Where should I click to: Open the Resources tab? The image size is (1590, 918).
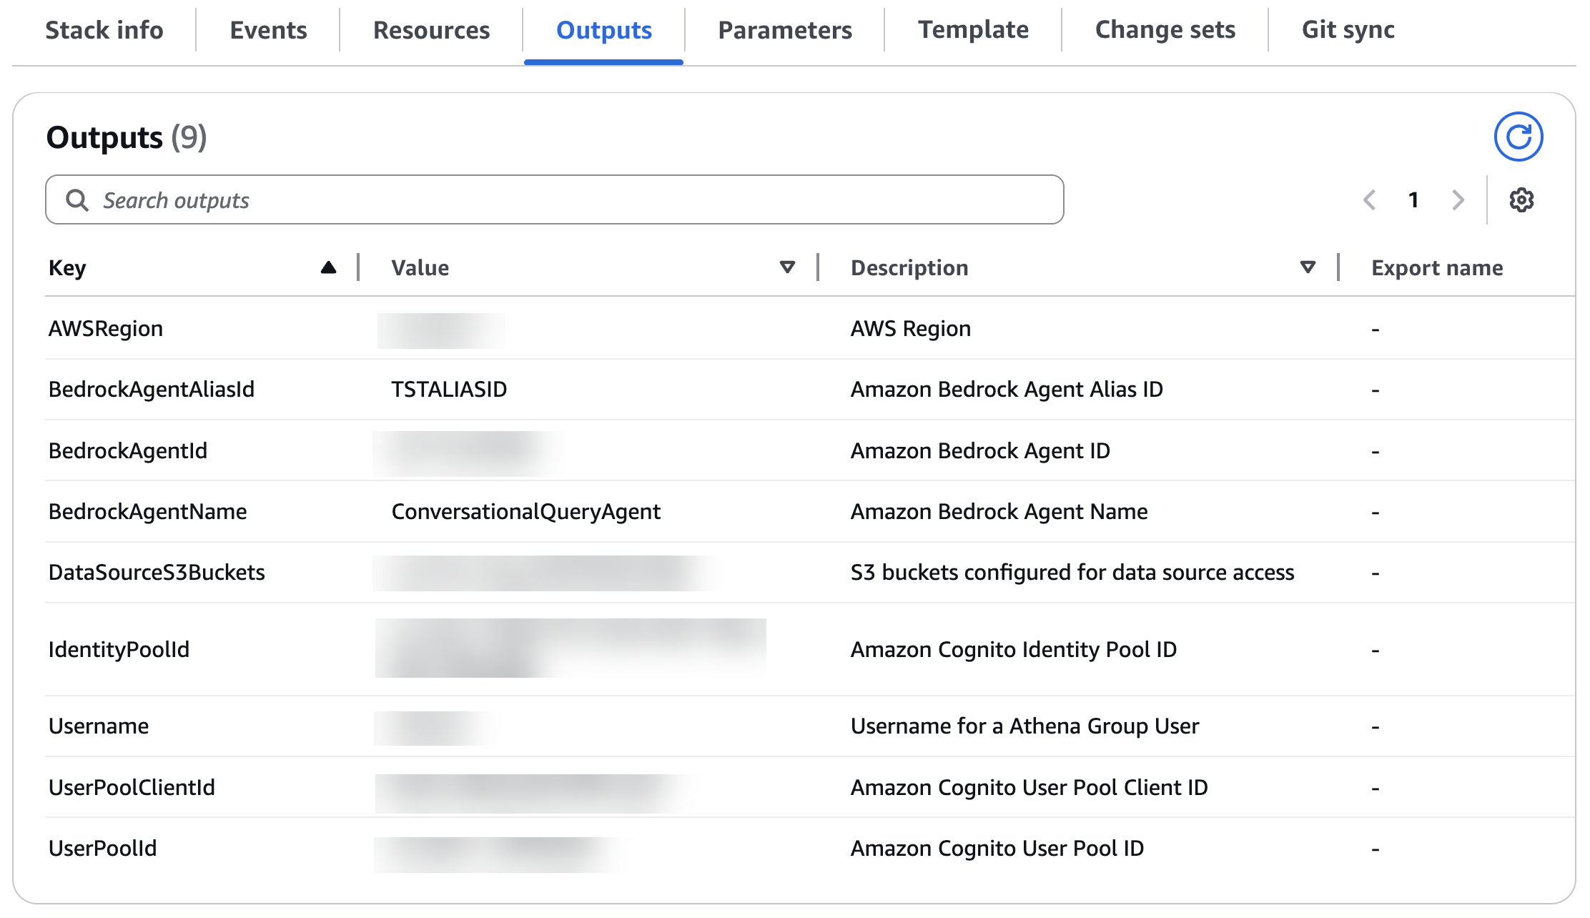[431, 30]
